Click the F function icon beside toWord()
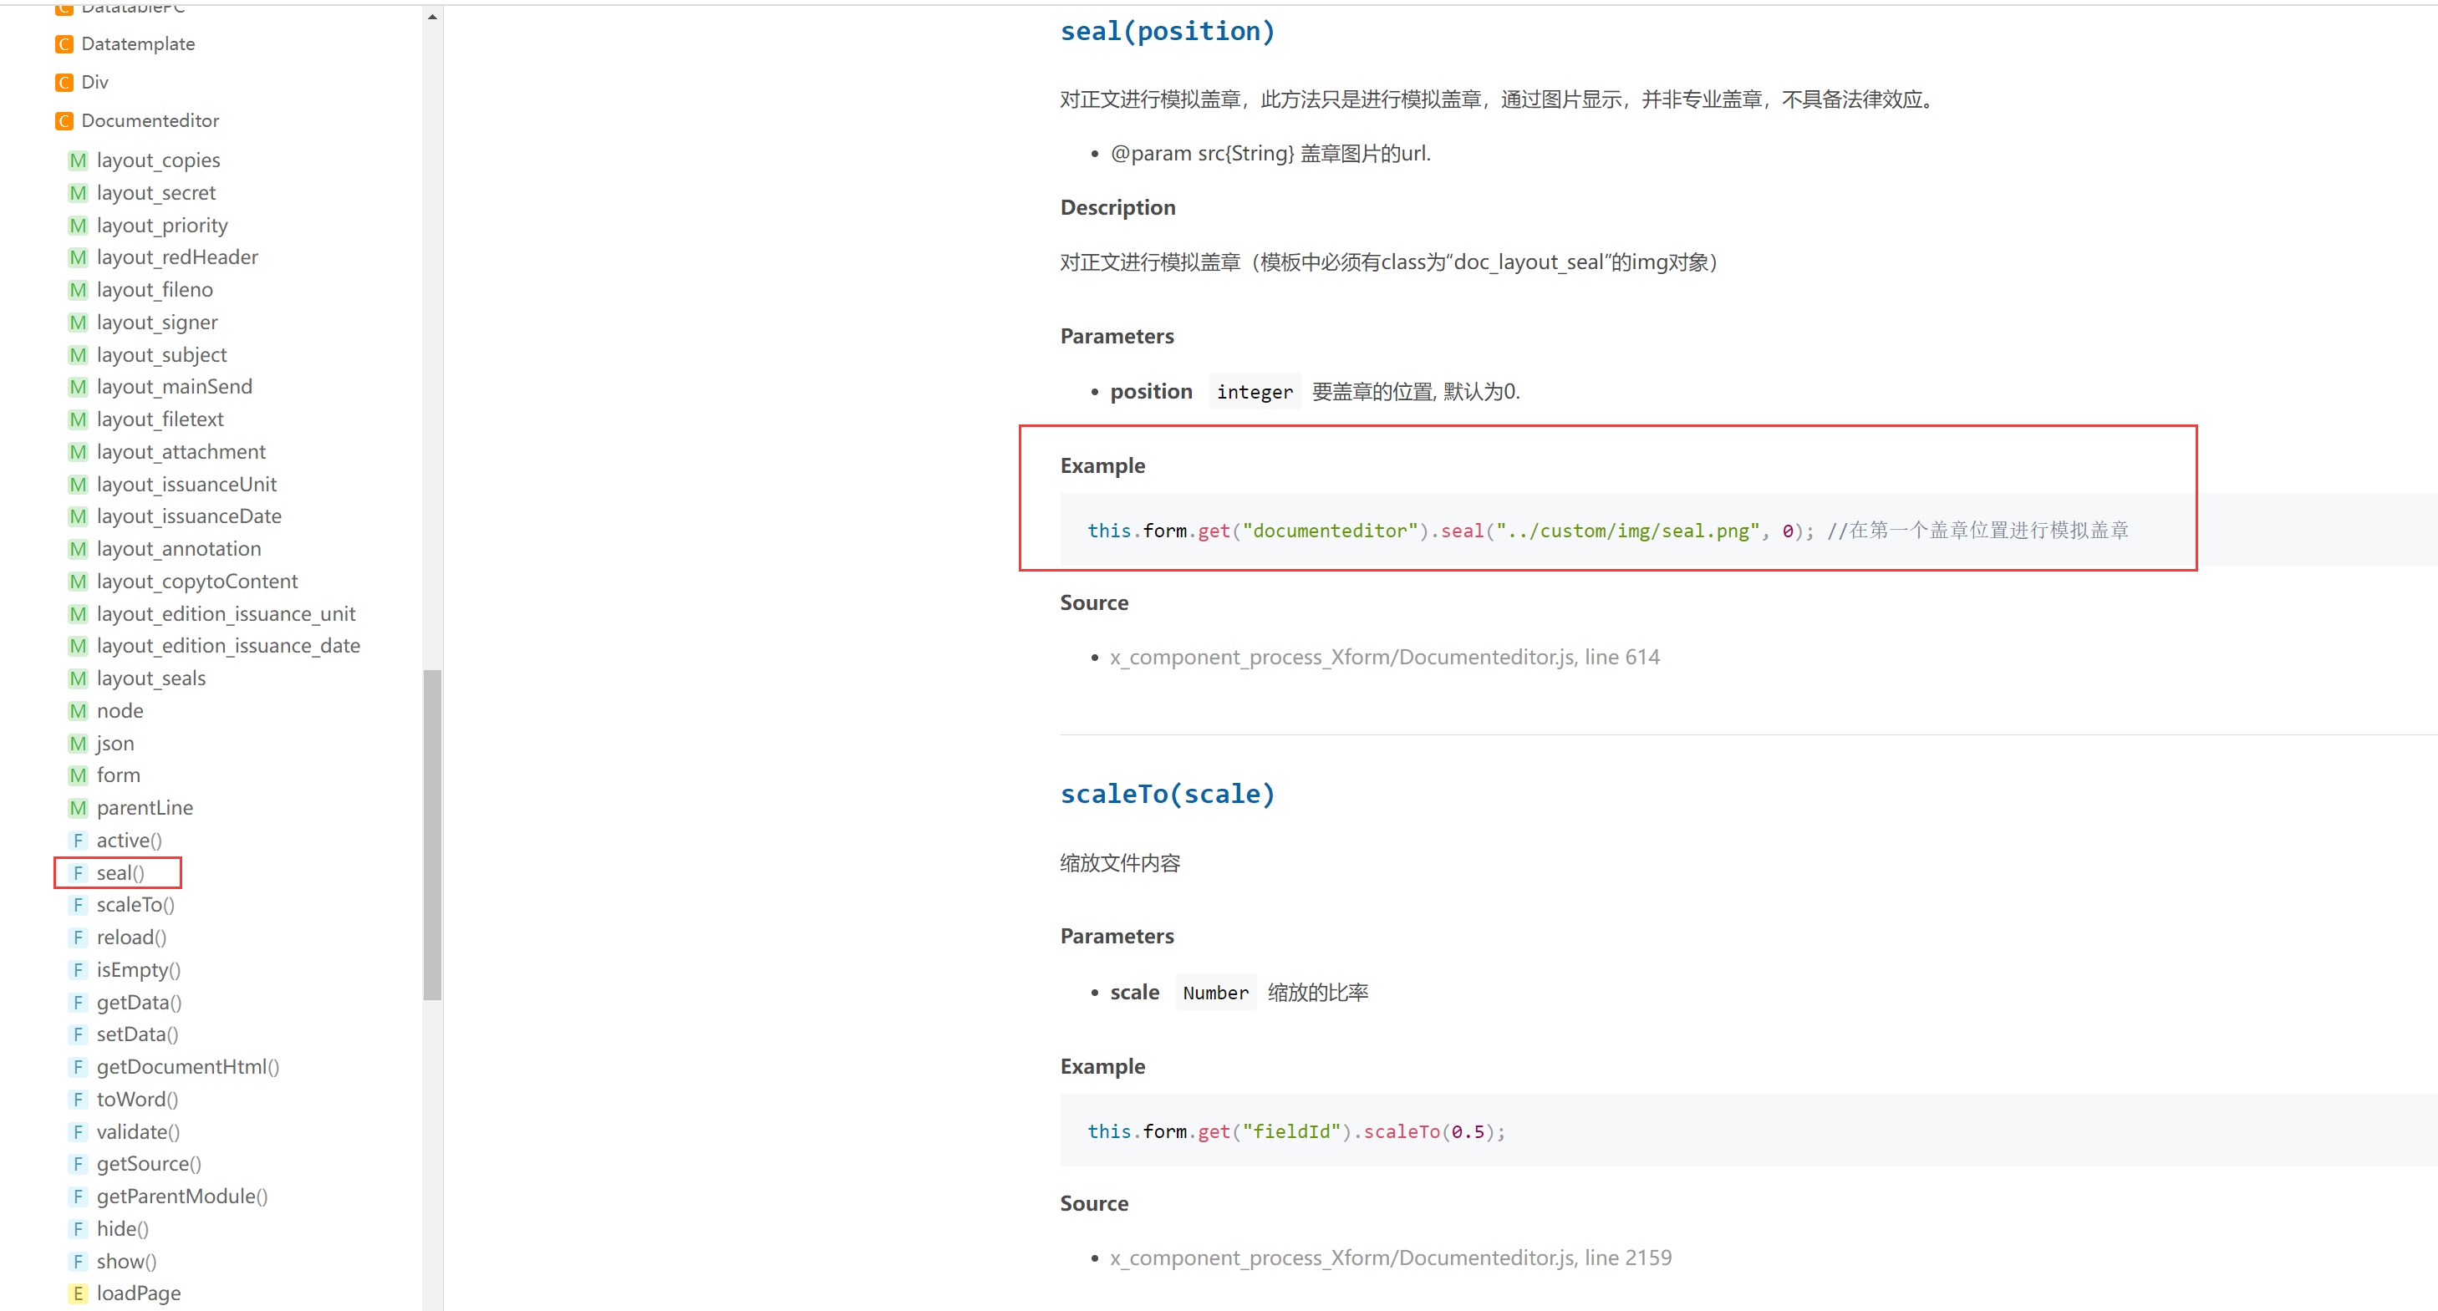This screenshot has width=2438, height=1311. click(78, 1099)
